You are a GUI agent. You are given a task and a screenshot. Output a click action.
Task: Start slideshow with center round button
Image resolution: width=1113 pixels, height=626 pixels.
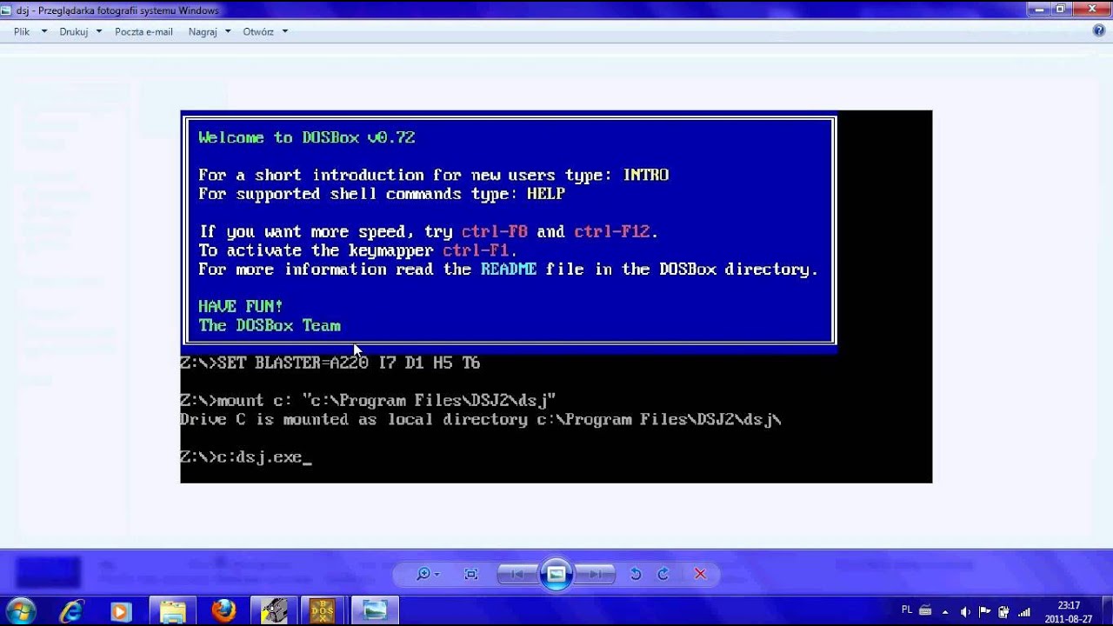(x=556, y=574)
